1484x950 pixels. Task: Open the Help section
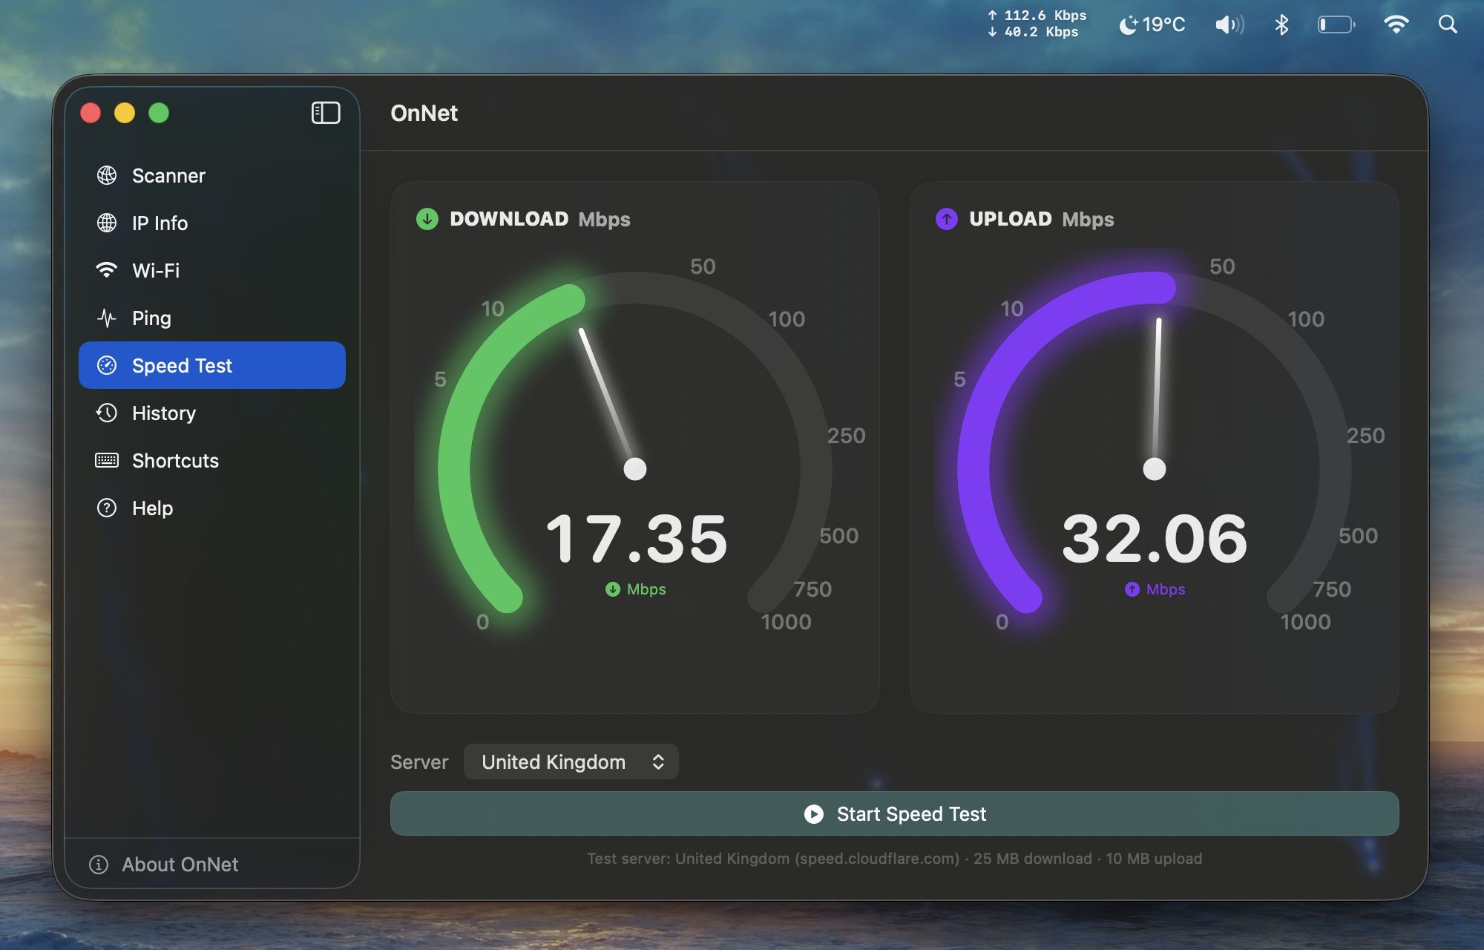click(x=212, y=508)
